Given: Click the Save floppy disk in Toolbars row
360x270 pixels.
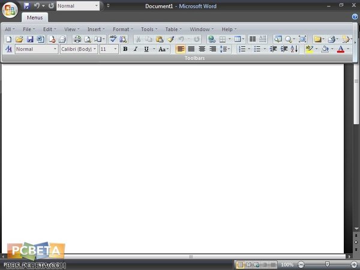Looking at the screenshot, I should click(x=30, y=39).
